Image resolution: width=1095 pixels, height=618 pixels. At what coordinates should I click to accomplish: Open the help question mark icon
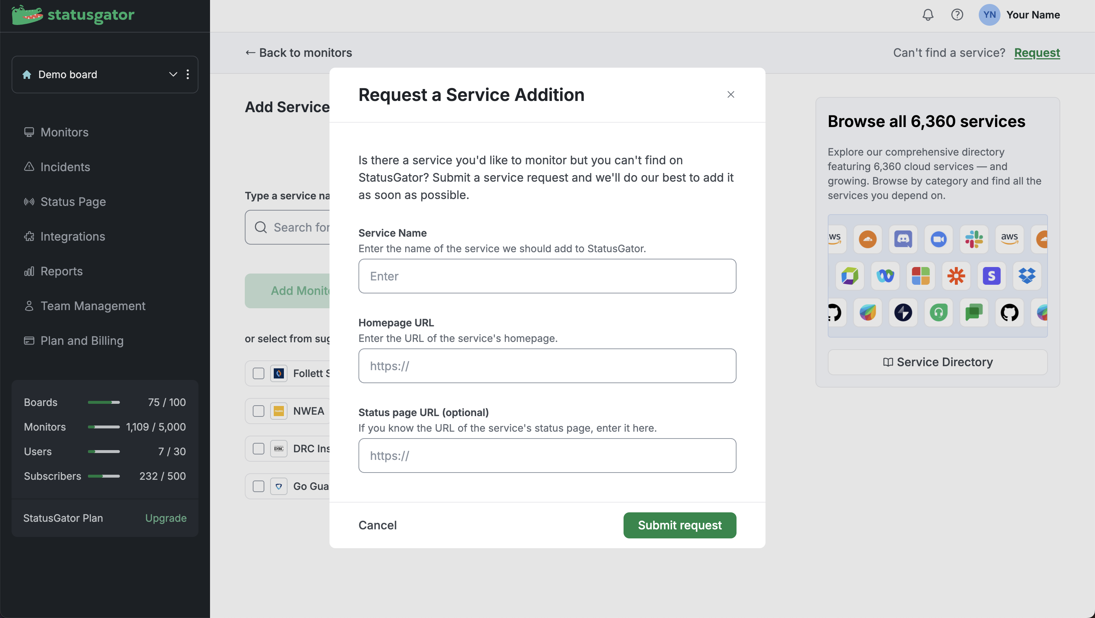click(x=957, y=15)
